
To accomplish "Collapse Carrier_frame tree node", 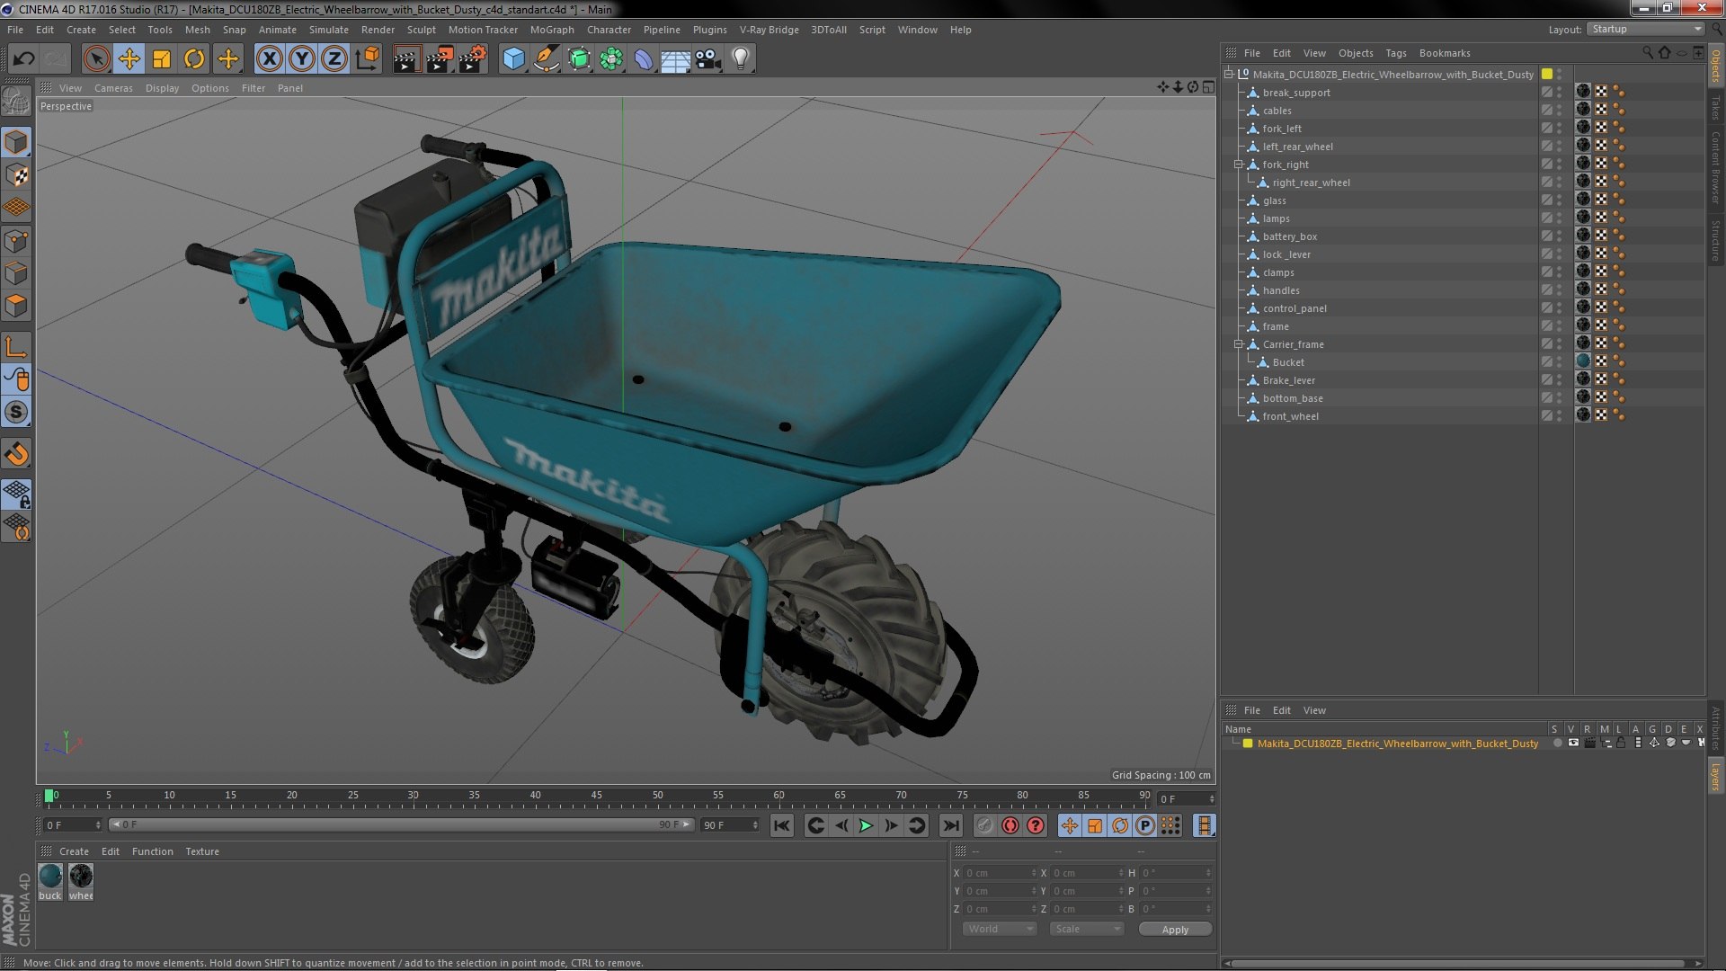I will point(1238,344).
